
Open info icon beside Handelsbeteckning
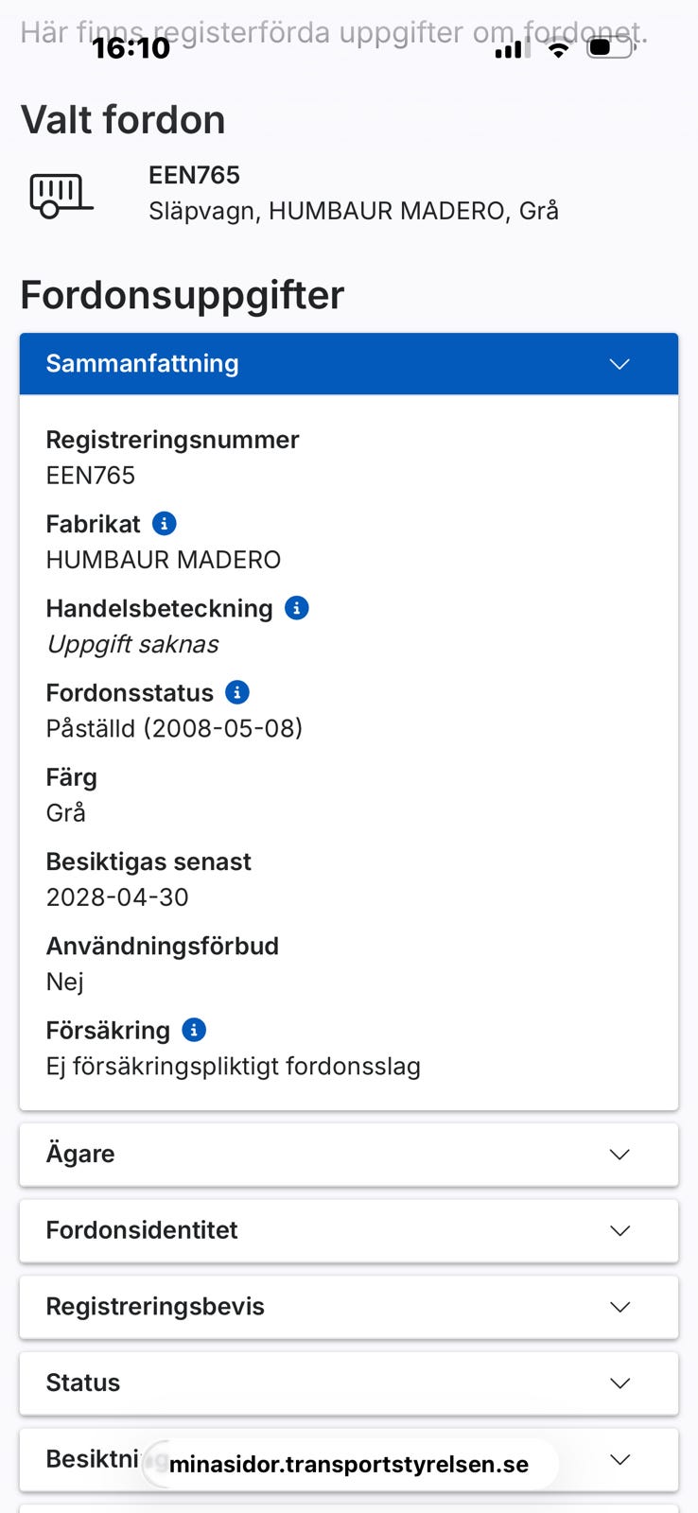[x=297, y=607]
